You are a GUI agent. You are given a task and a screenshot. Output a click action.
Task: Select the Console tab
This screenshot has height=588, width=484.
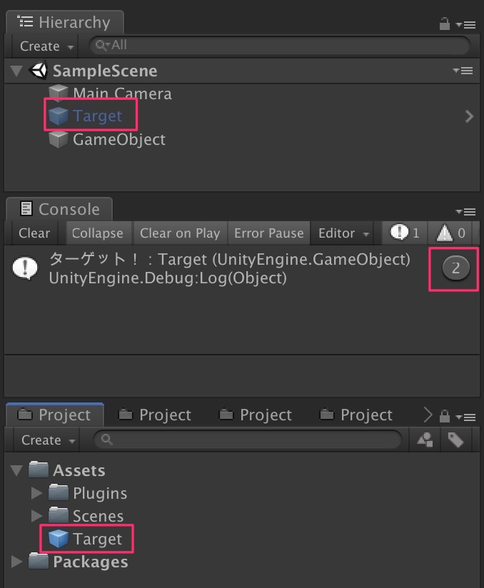pos(59,209)
